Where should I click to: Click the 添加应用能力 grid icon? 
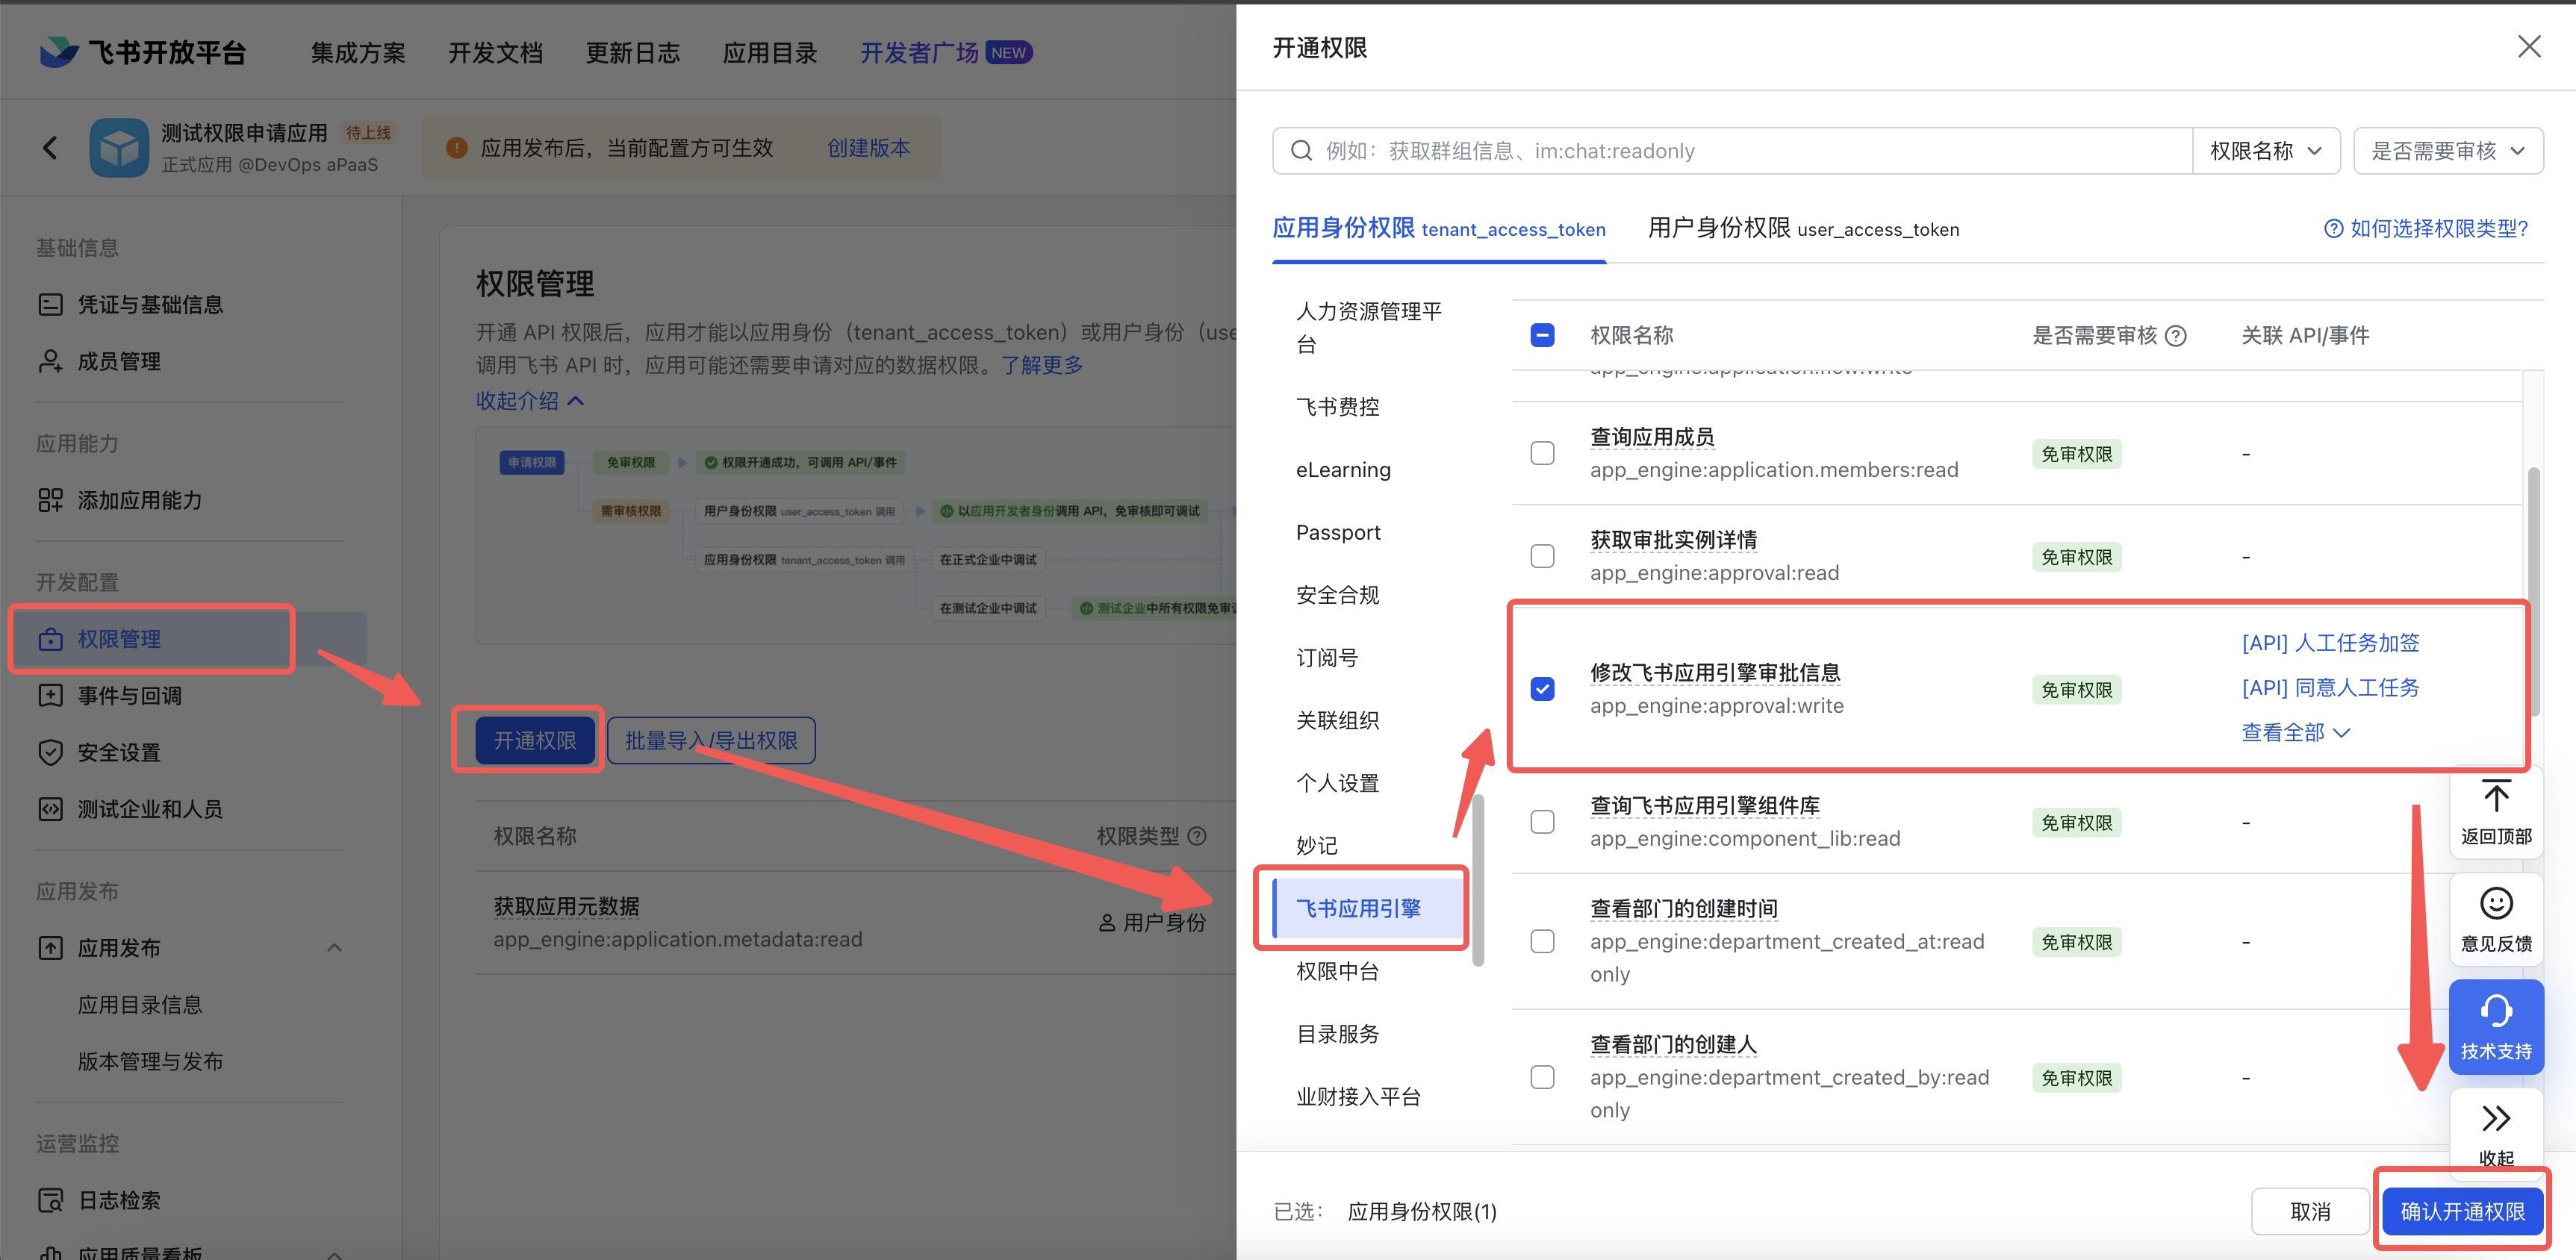[x=50, y=500]
